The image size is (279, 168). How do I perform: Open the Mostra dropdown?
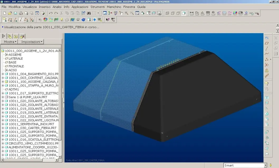(x=9, y=42)
